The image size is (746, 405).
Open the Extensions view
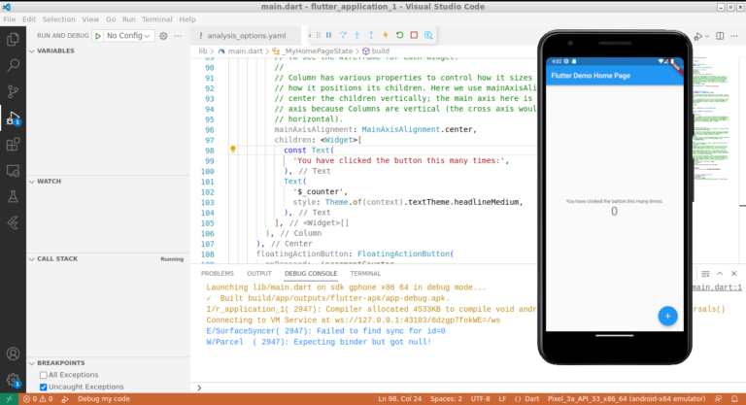point(13,144)
